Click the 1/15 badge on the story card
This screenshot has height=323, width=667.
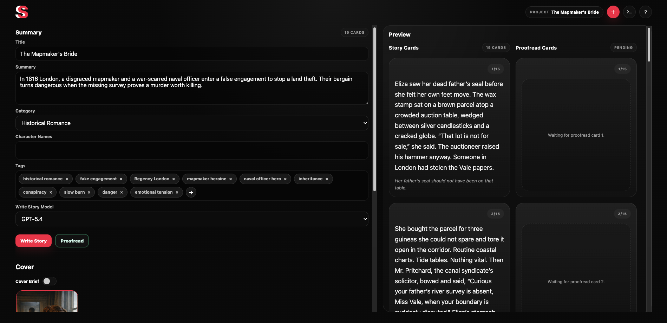[x=496, y=69]
